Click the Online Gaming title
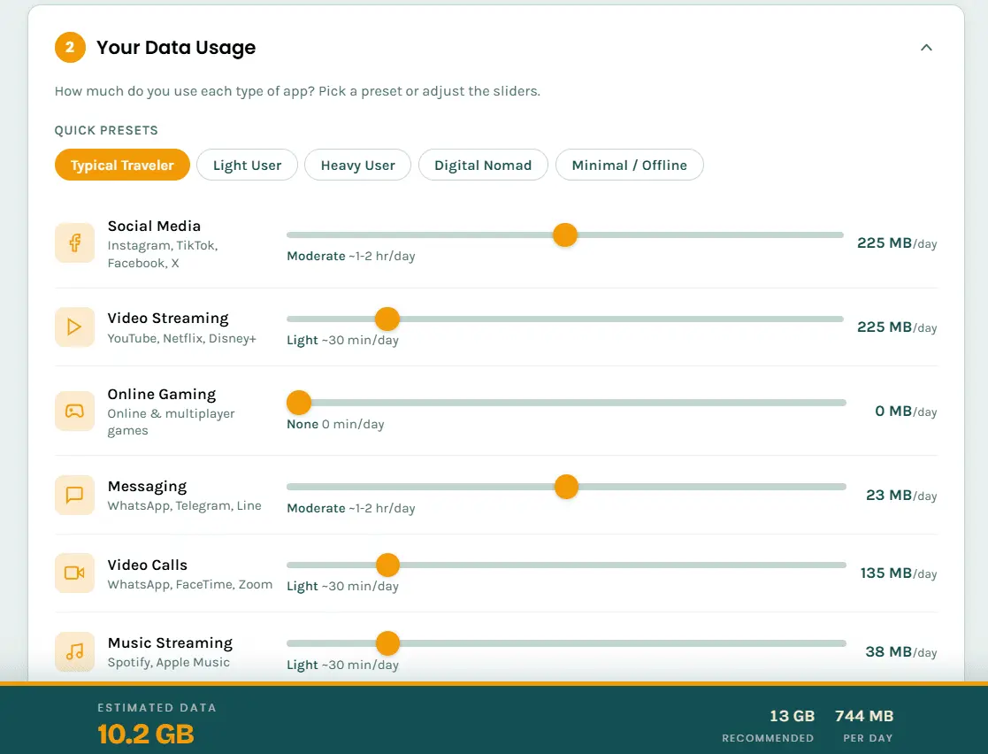Screen dimensions: 988x754 pos(162,394)
